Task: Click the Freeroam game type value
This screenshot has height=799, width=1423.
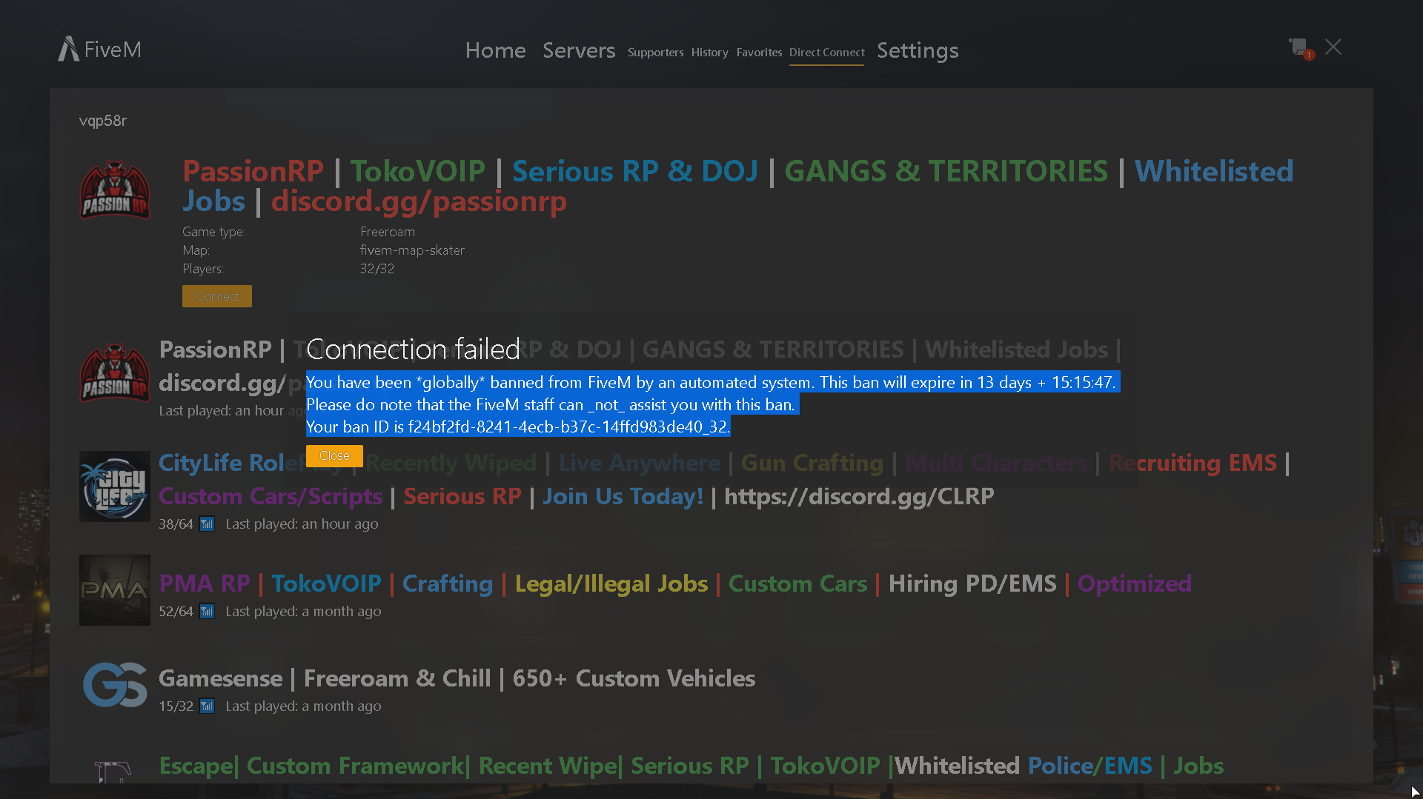Action: click(x=388, y=232)
